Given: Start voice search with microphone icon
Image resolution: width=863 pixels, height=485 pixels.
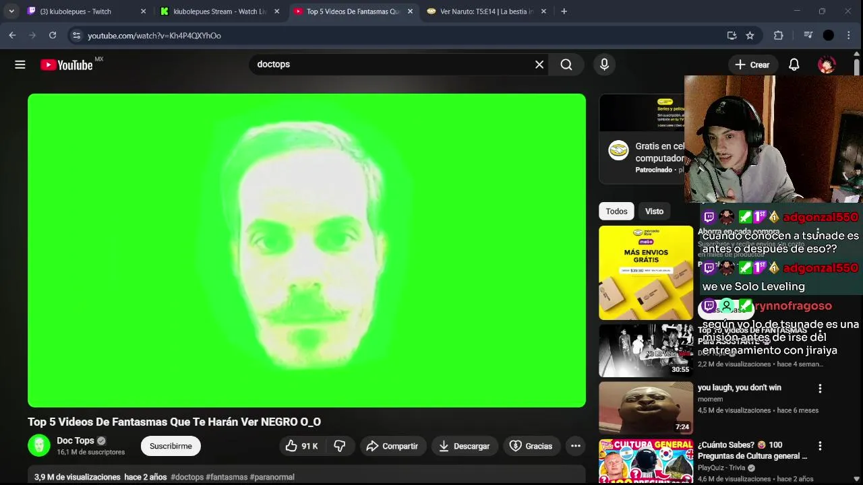Looking at the screenshot, I should coord(604,65).
